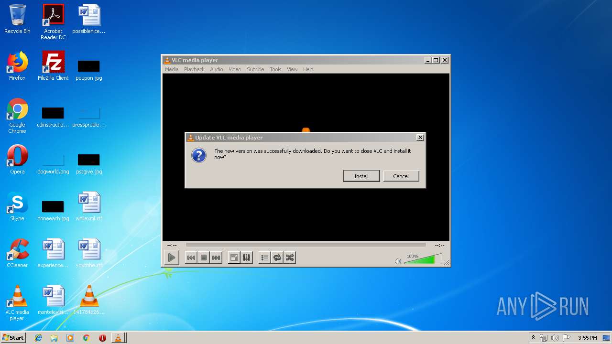Open the Windows Start menu

click(x=13, y=337)
